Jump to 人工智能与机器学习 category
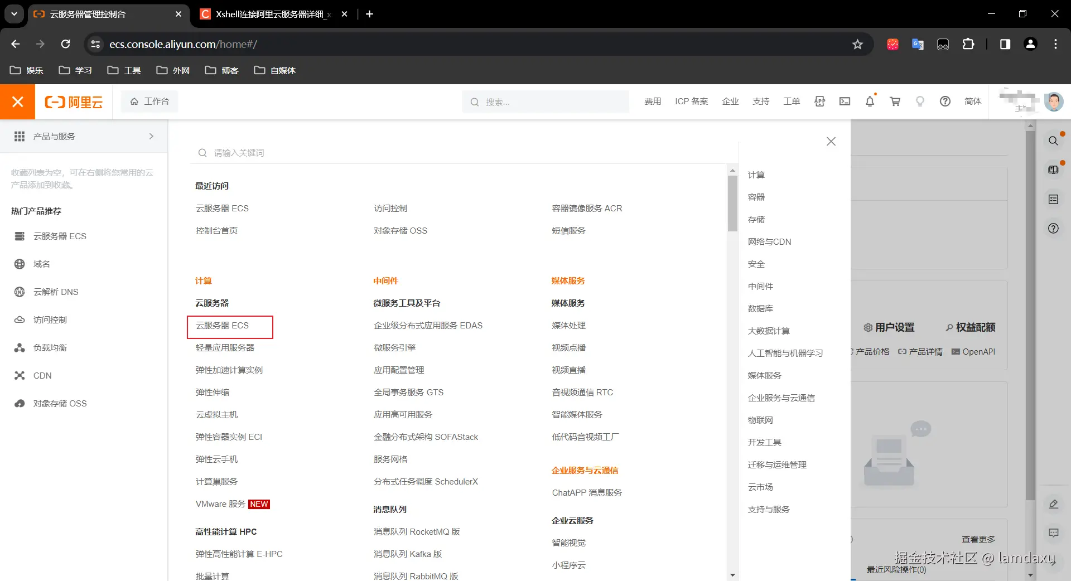 pyautogui.click(x=785, y=354)
